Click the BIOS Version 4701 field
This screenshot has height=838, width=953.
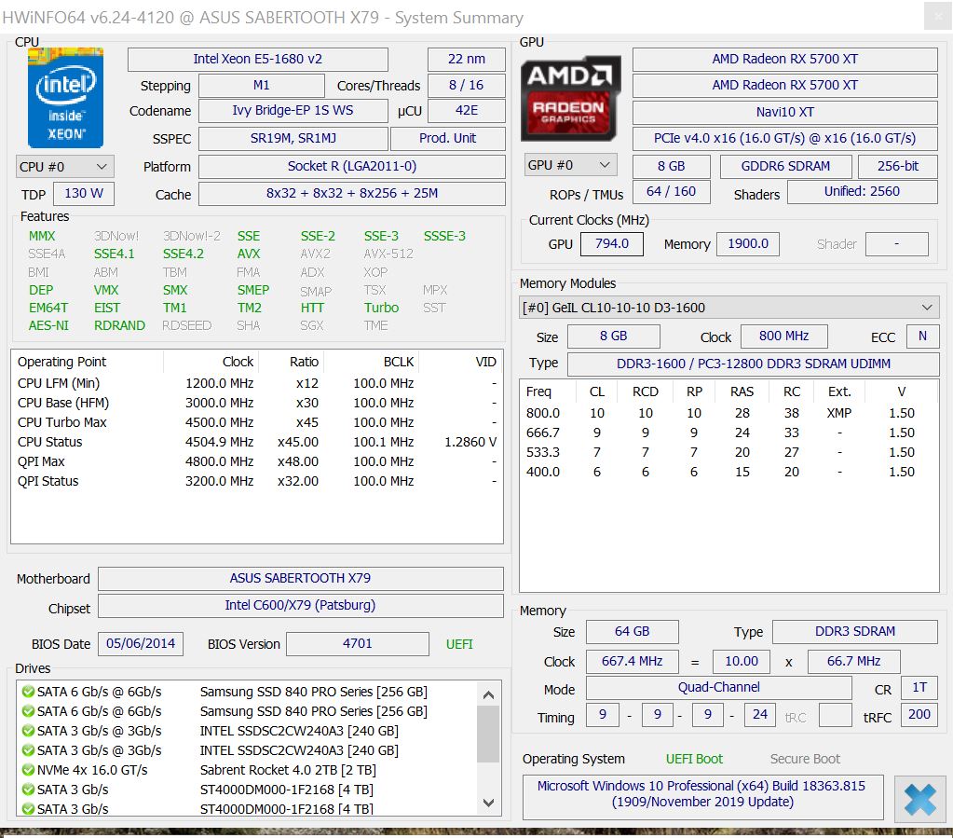[358, 643]
